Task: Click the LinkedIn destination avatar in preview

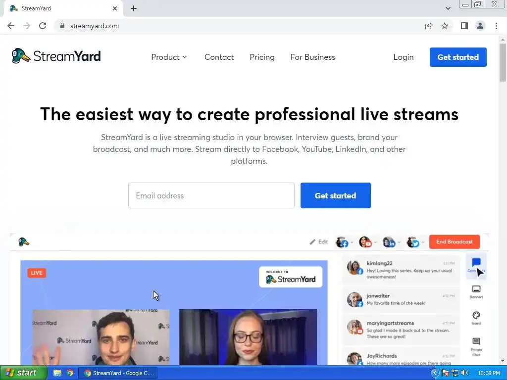Action: pyautogui.click(x=389, y=242)
